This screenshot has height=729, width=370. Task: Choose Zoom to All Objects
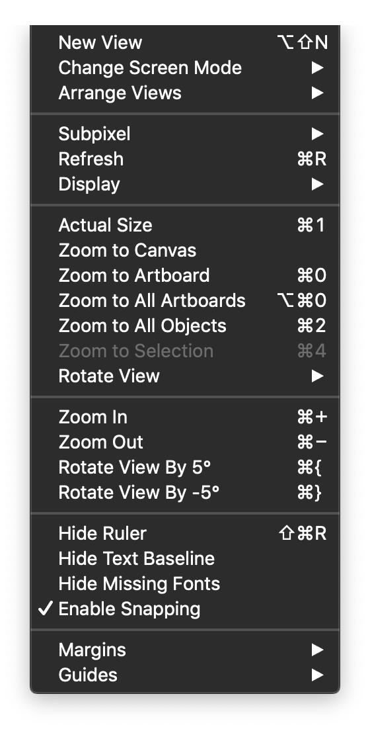click(x=185, y=325)
